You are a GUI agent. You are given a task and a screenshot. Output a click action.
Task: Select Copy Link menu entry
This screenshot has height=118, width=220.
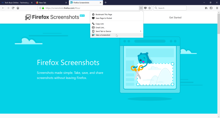117,24
